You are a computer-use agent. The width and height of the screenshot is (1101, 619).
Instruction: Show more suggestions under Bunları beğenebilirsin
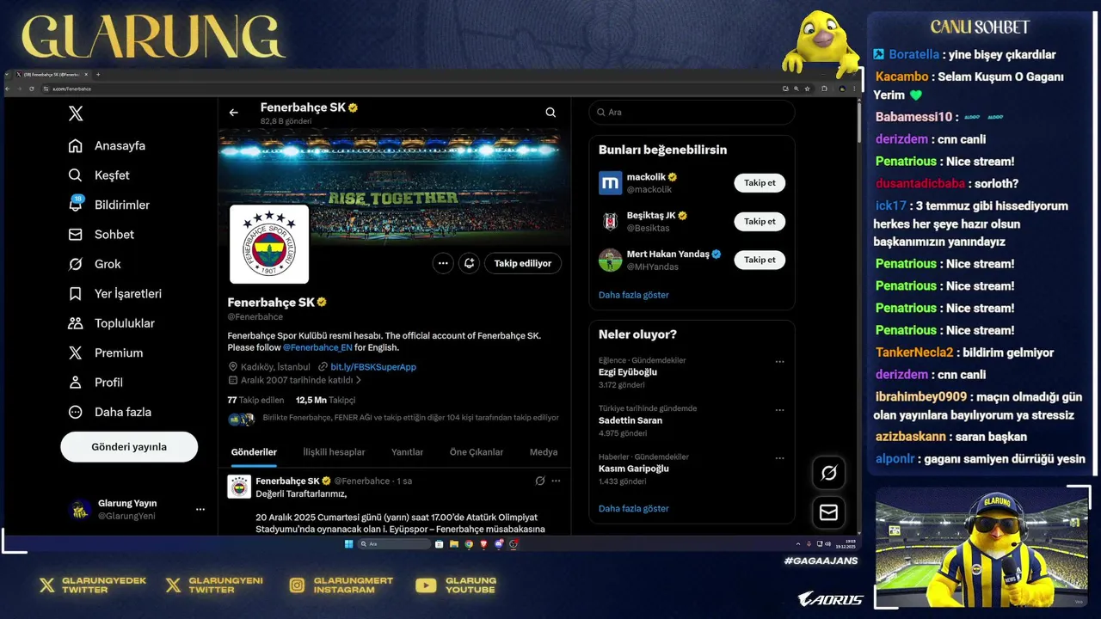tap(634, 295)
